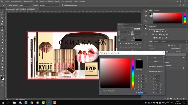Select the S radio button

pos(136,78)
